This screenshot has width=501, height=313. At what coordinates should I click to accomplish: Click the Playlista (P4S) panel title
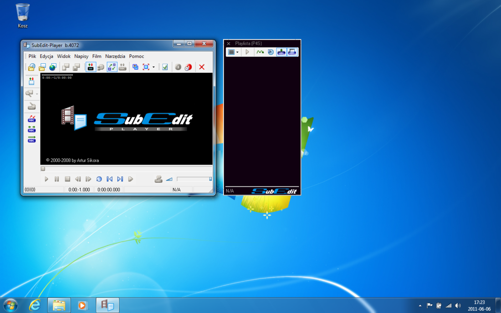(248, 43)
